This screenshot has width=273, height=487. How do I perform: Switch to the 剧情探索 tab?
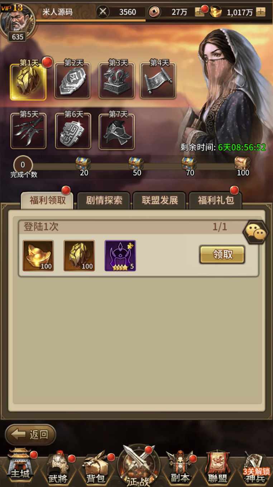point(104,200)
